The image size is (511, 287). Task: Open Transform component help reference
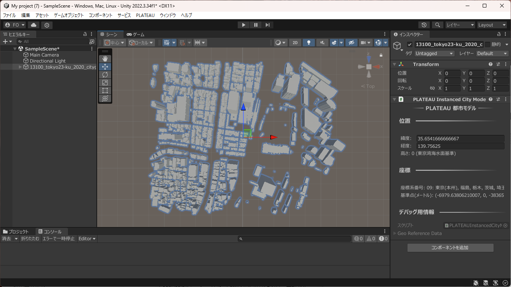[491, 64]
